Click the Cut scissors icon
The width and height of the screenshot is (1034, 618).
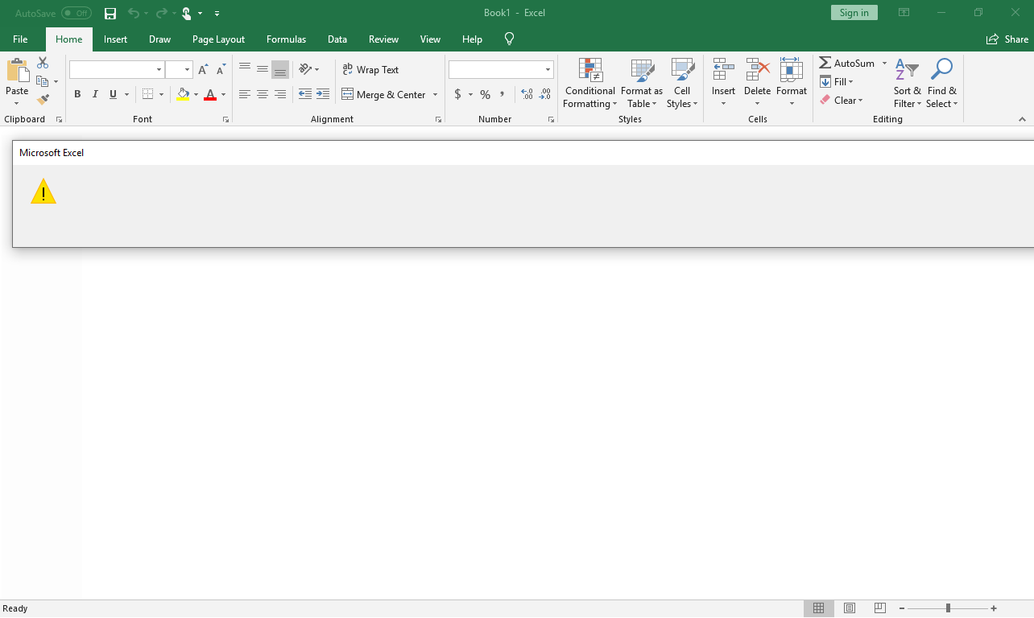coord(43,63)
